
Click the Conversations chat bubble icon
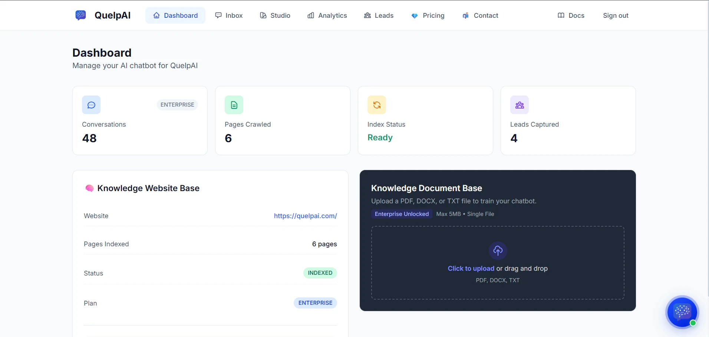click(x=91, y=105)
